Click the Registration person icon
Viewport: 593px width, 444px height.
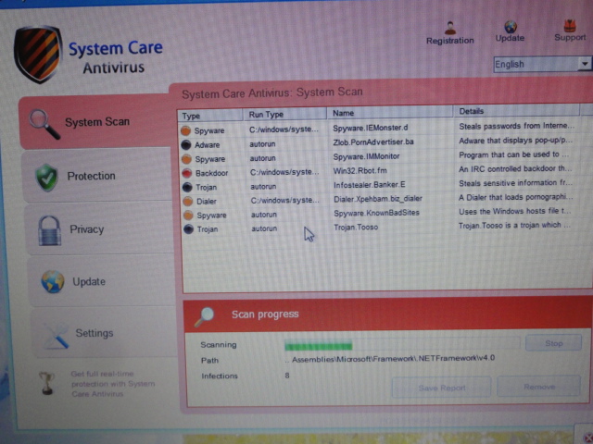point(450,28)
